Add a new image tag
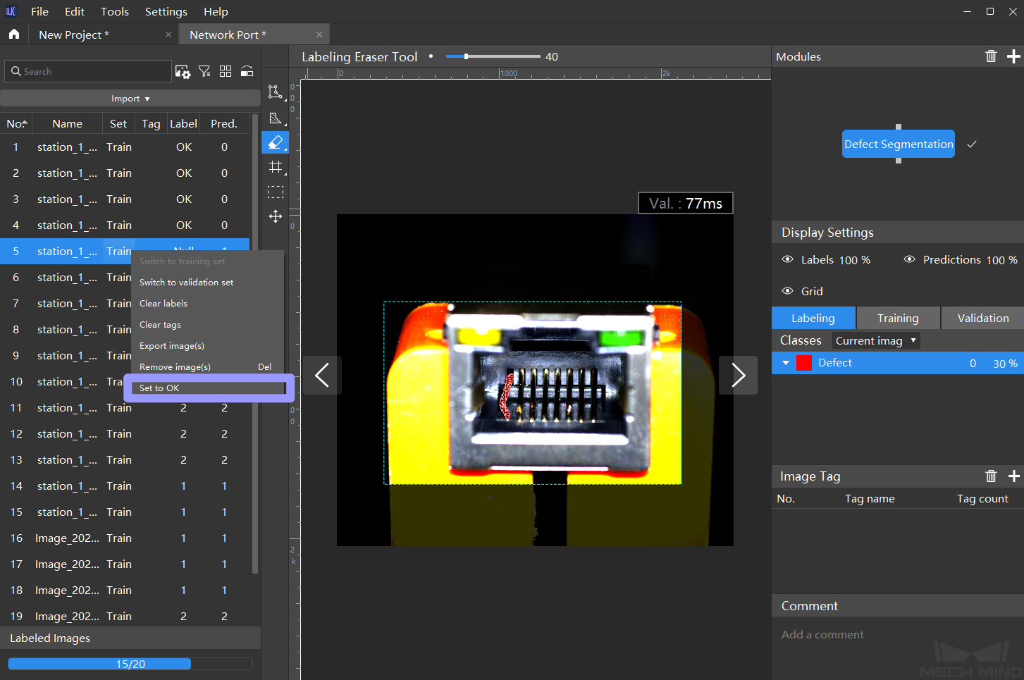This screenshot has height=680, width=1024. pos(1013,476)
